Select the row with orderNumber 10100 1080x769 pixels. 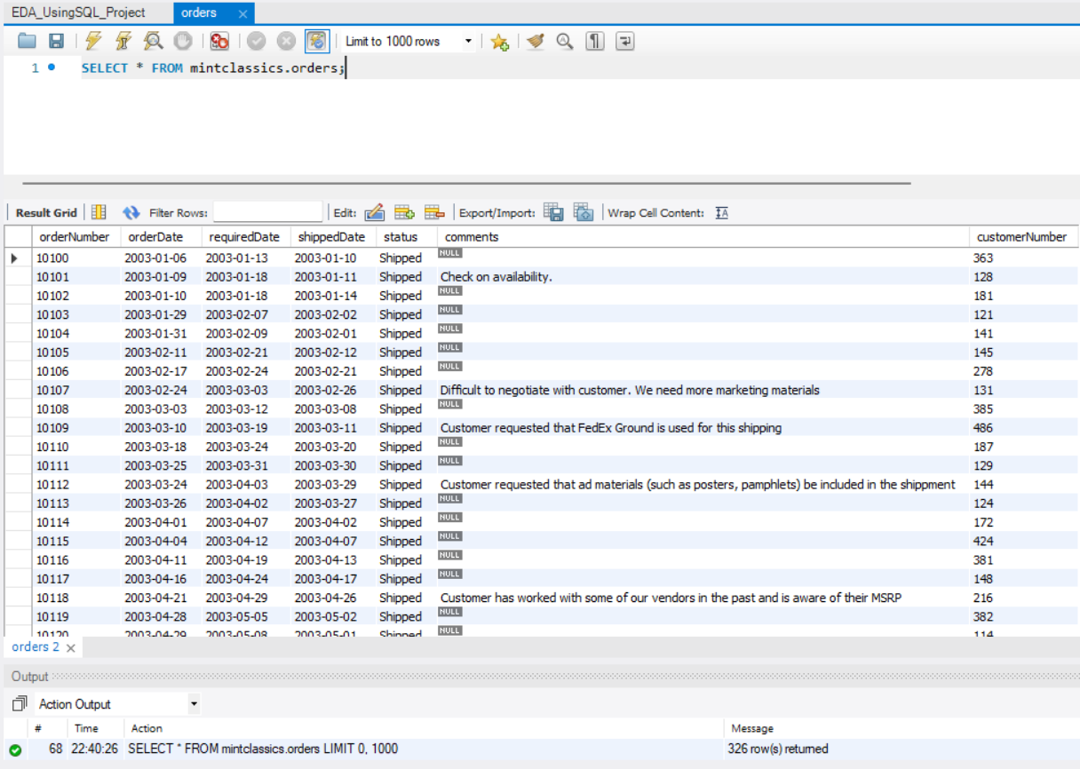tap(541, 258)
